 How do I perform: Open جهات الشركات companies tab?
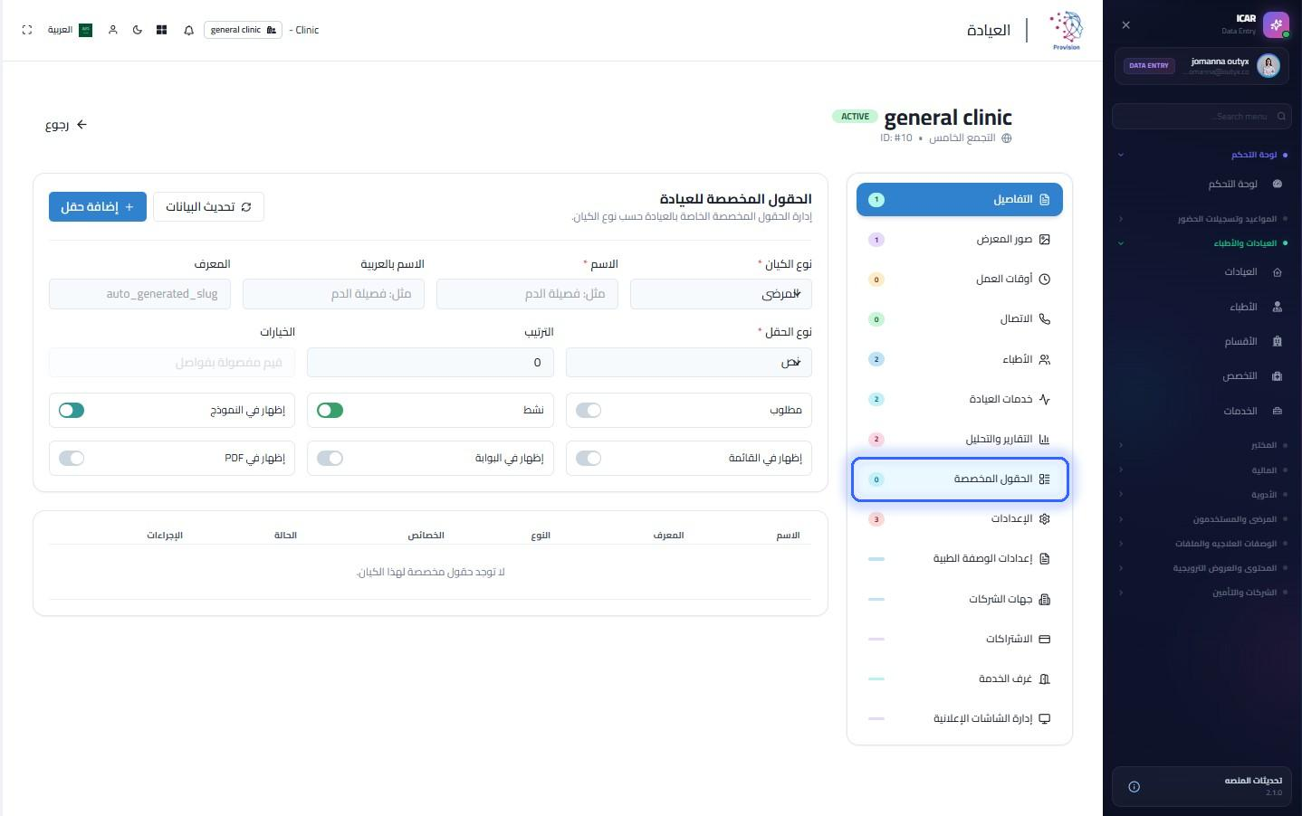[960, 599]
